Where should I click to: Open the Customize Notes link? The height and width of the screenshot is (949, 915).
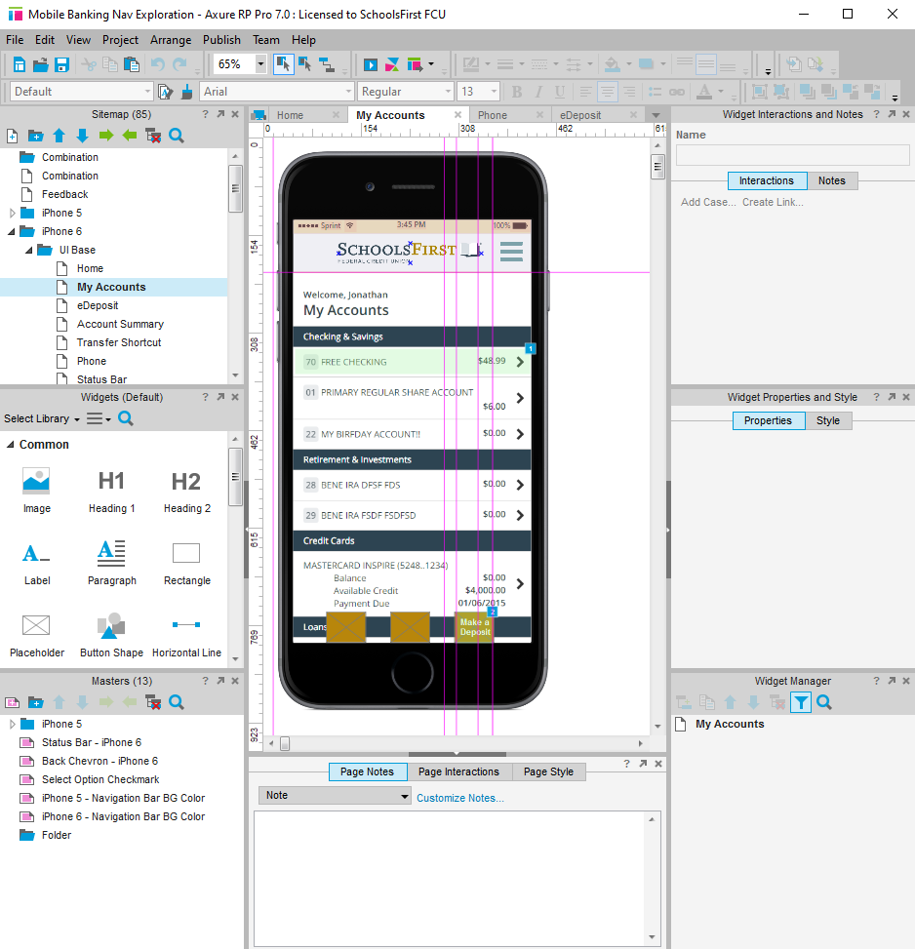point(459,798)
